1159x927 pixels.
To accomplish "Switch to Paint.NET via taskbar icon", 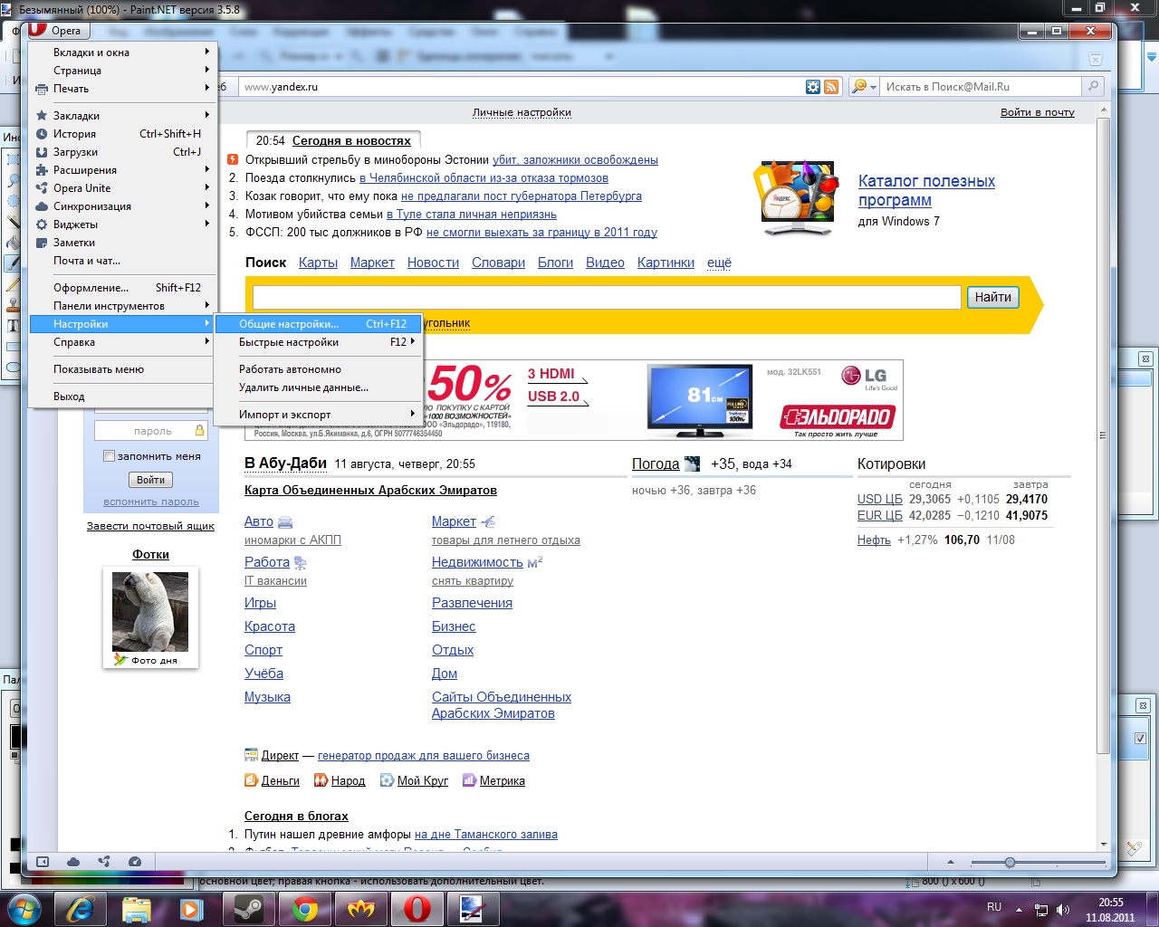I will (x=473, y=908).
